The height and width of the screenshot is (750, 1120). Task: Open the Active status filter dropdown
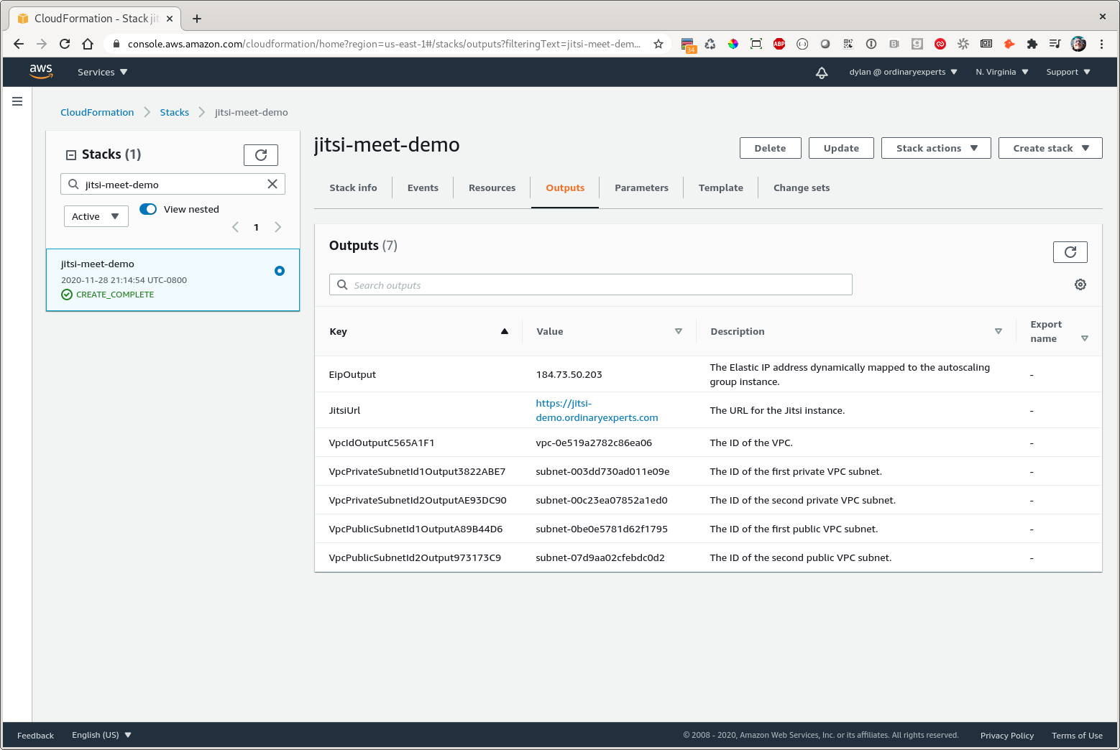(x=96, y=216)
